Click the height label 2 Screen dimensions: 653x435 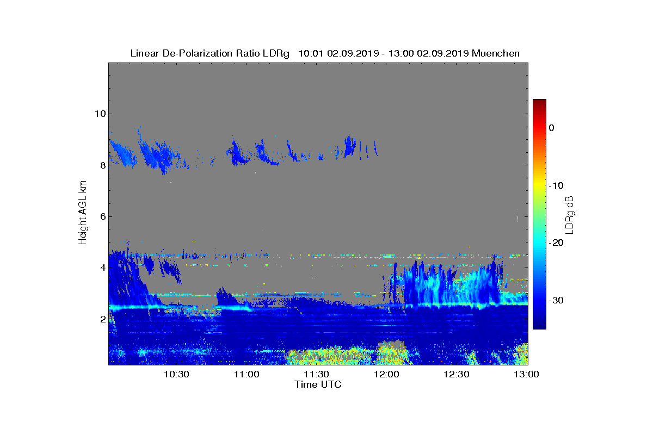pyautogui.click(x=101, y=319)
